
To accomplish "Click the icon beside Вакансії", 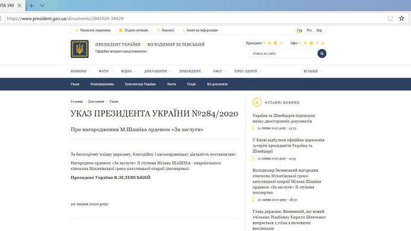I will 158,30.
